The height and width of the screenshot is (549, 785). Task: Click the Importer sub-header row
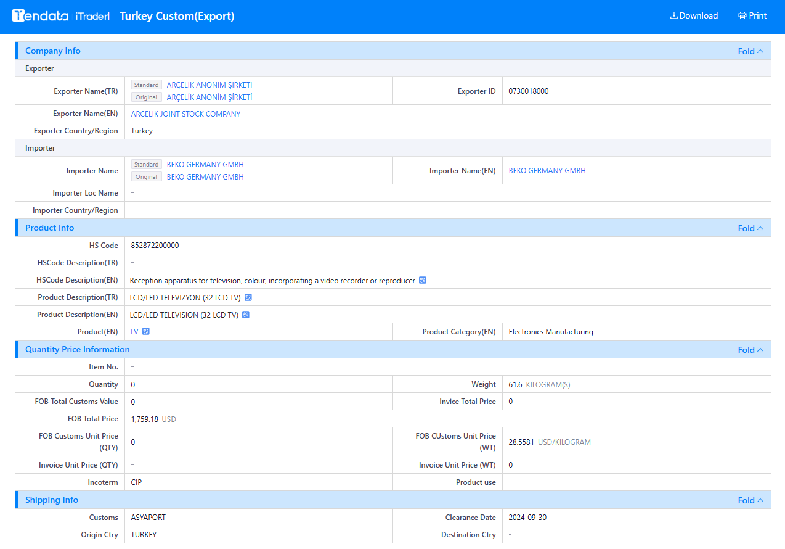pyautogui.click(x=393, y=148)
